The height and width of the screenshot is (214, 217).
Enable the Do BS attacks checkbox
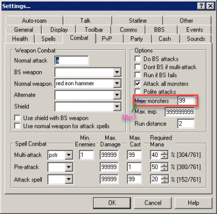click(138, 59)
